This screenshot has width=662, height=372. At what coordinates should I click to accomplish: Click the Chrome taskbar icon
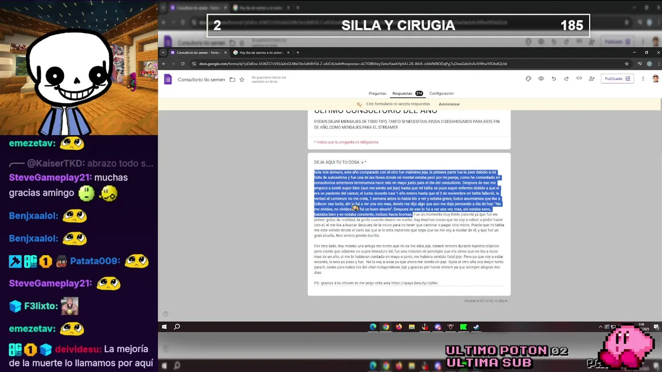click(386, 327)
